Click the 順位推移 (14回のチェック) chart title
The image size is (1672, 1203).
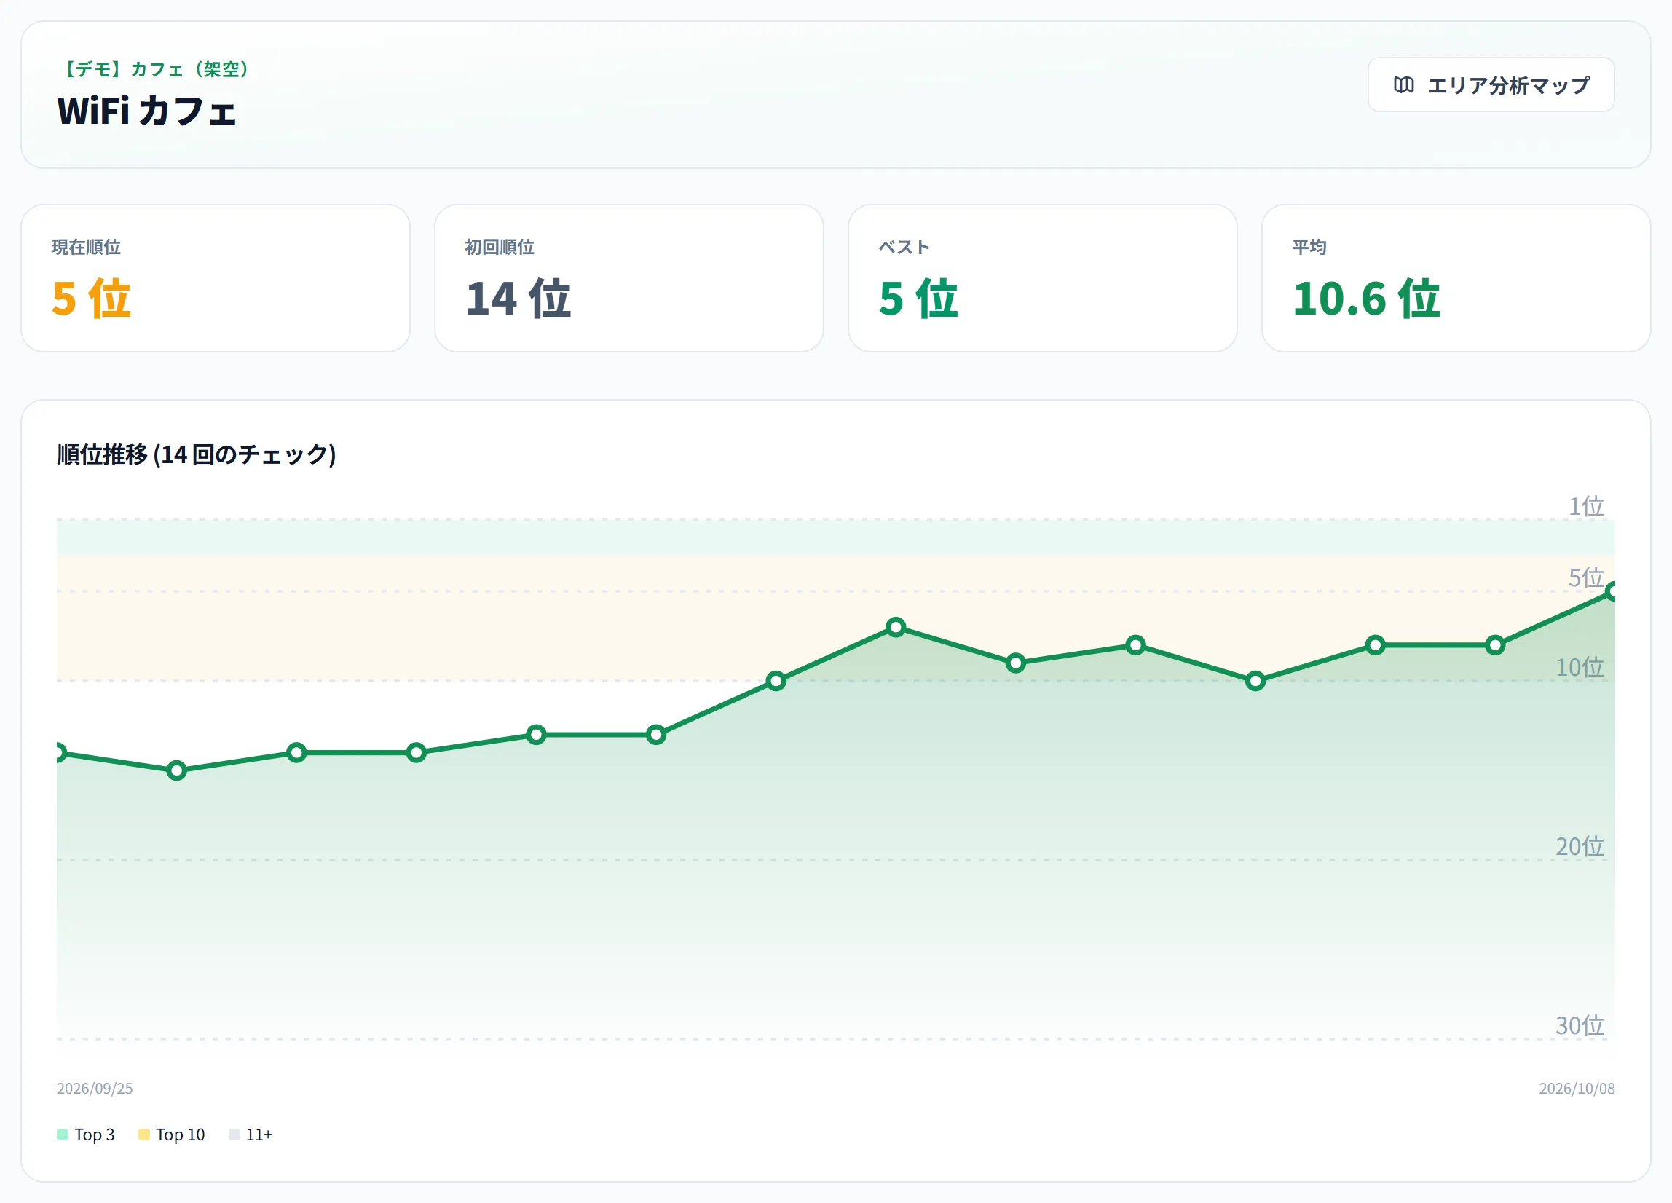pyautogui.click(x=196, y=454)
